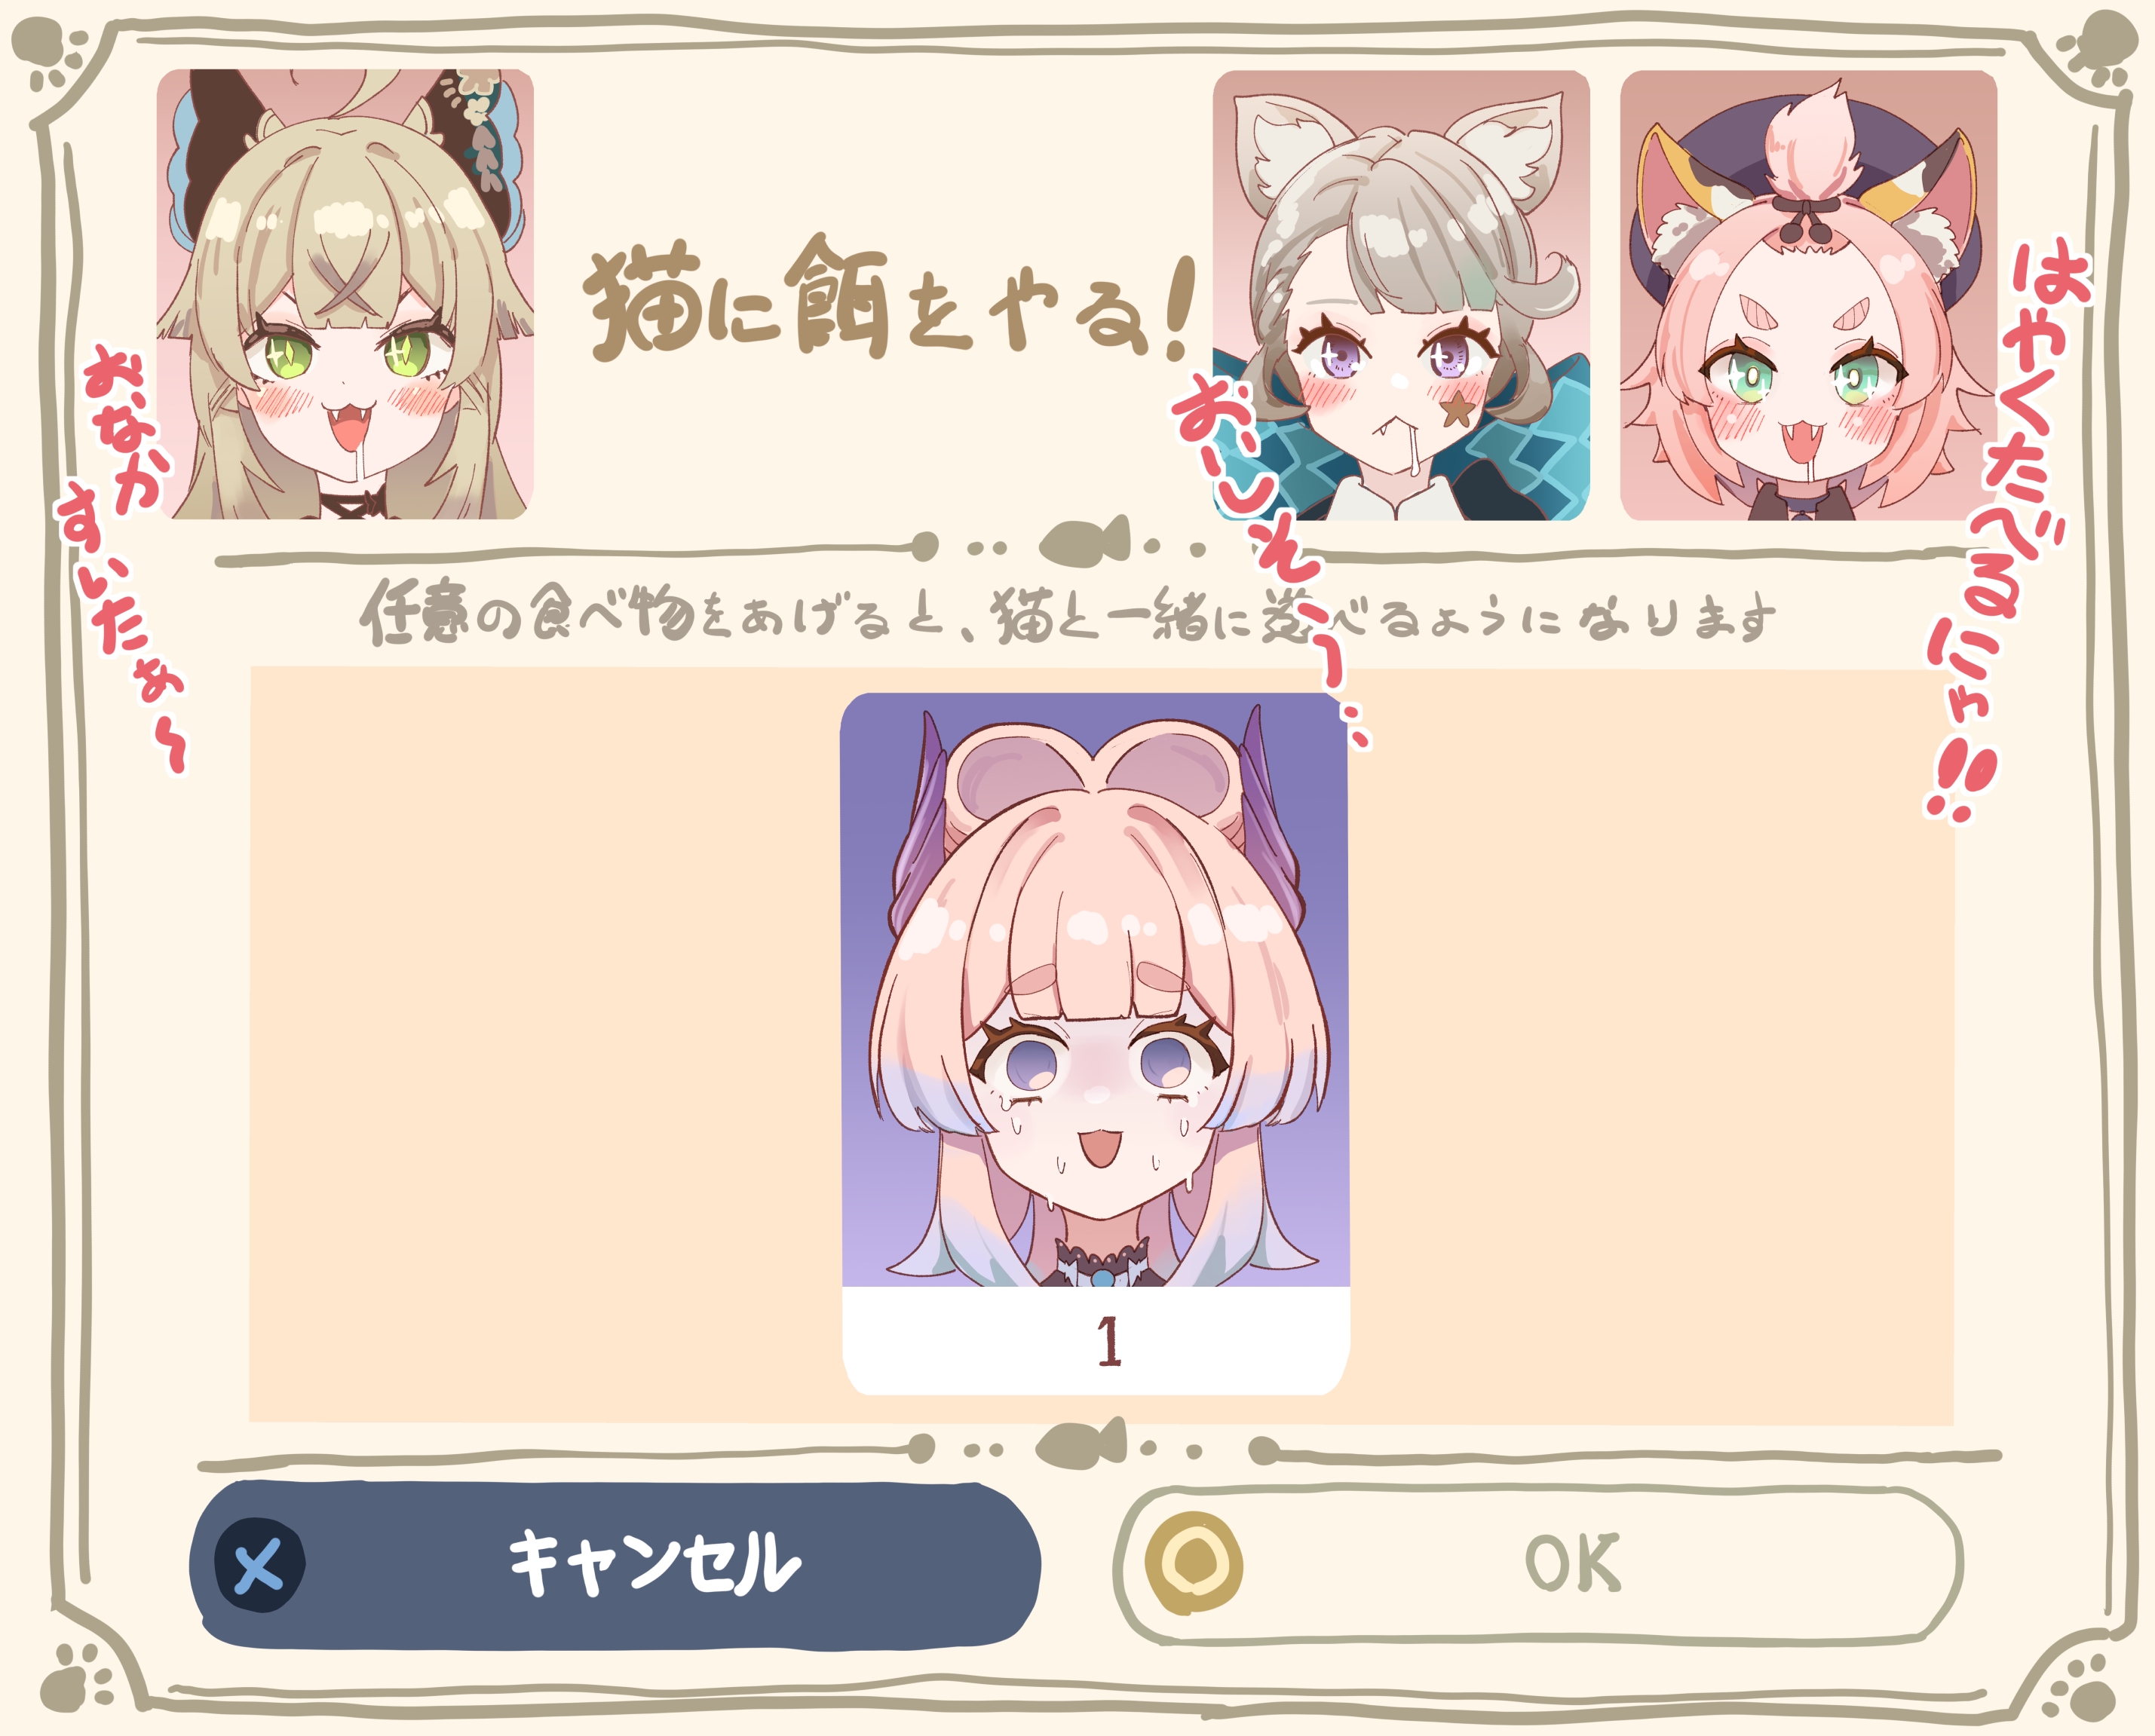Select the grey-haired cat girl portrait
This screenshot has height=1736, width=2155.
1402,295
